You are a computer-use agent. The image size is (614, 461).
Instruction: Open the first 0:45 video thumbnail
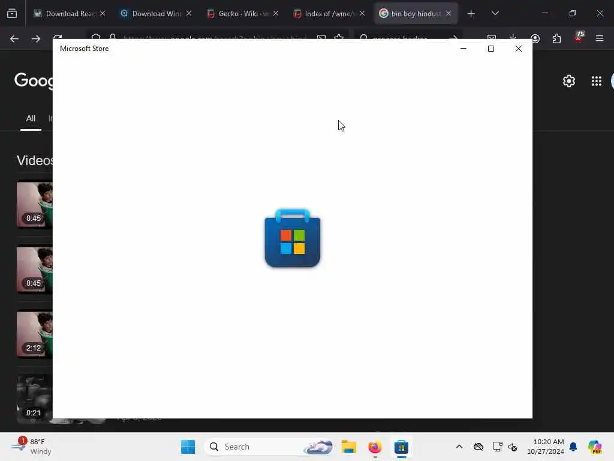(34, 204)
